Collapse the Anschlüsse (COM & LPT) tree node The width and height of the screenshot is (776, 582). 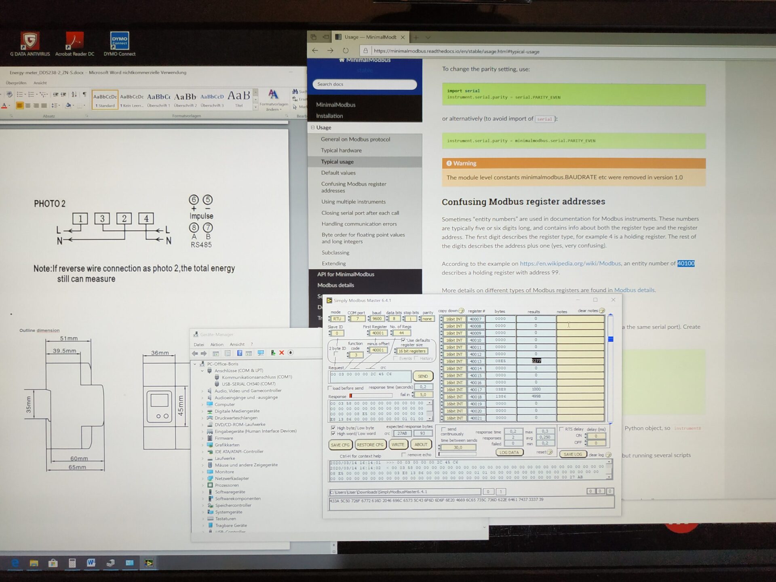tap(202, 371)
